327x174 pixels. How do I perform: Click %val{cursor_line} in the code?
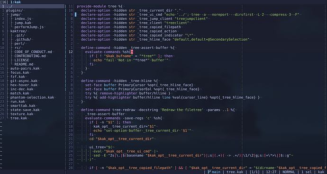(190, 97)
